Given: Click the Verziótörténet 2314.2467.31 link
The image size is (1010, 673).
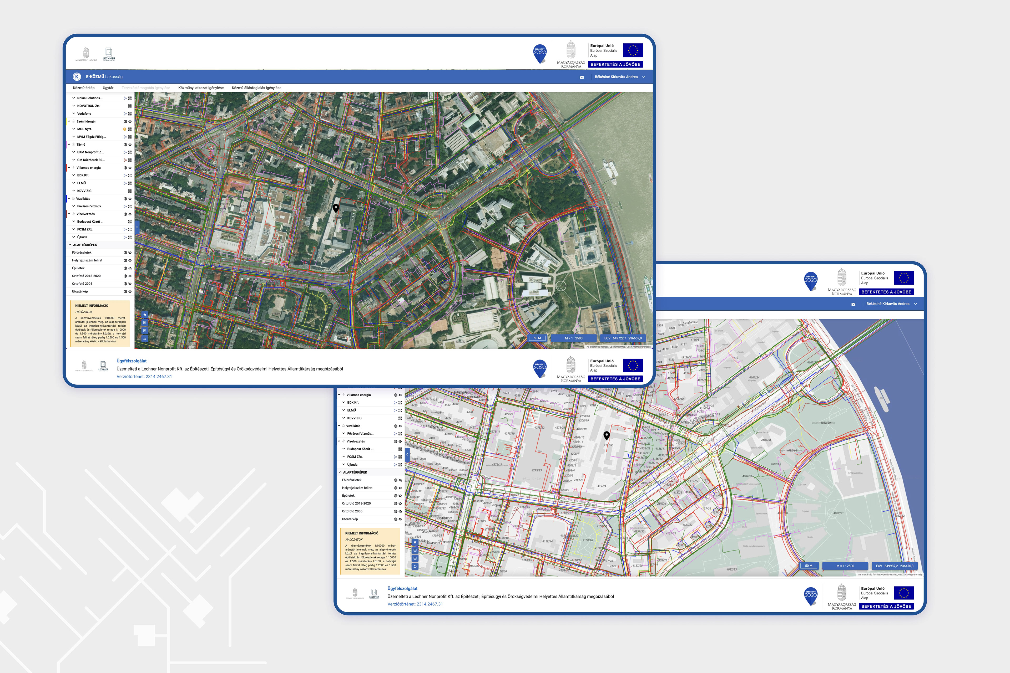Looking at the screenshot, I should [144, 376].
